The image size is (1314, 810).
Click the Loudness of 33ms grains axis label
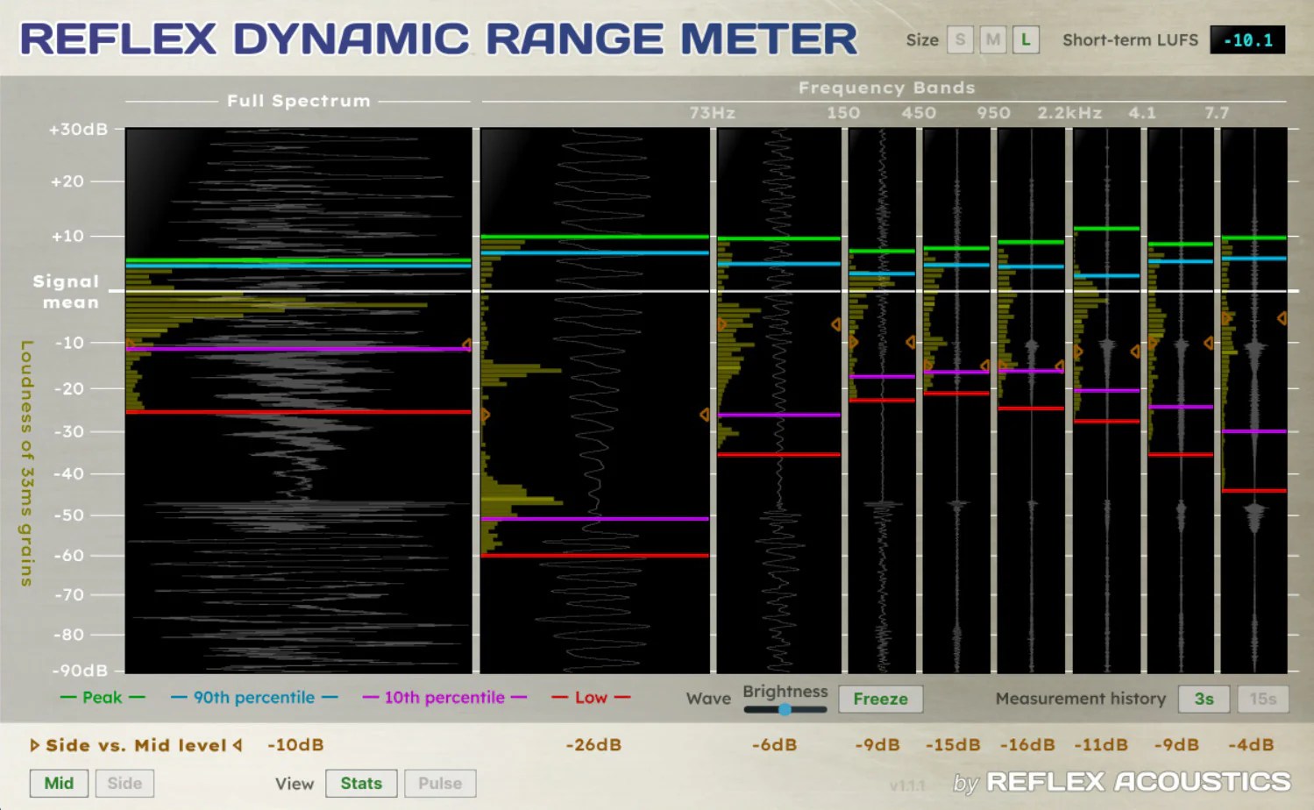pyautogui.click(x=26, y=463)
